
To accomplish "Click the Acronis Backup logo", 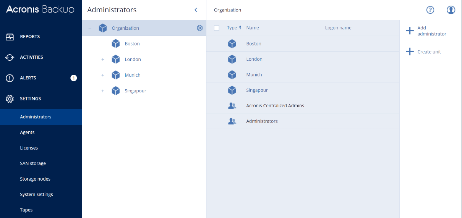I will (40, 10).
